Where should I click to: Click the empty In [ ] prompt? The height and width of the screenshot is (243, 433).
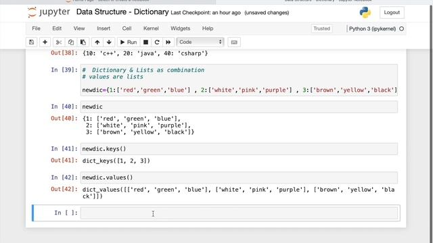[66, 213]
